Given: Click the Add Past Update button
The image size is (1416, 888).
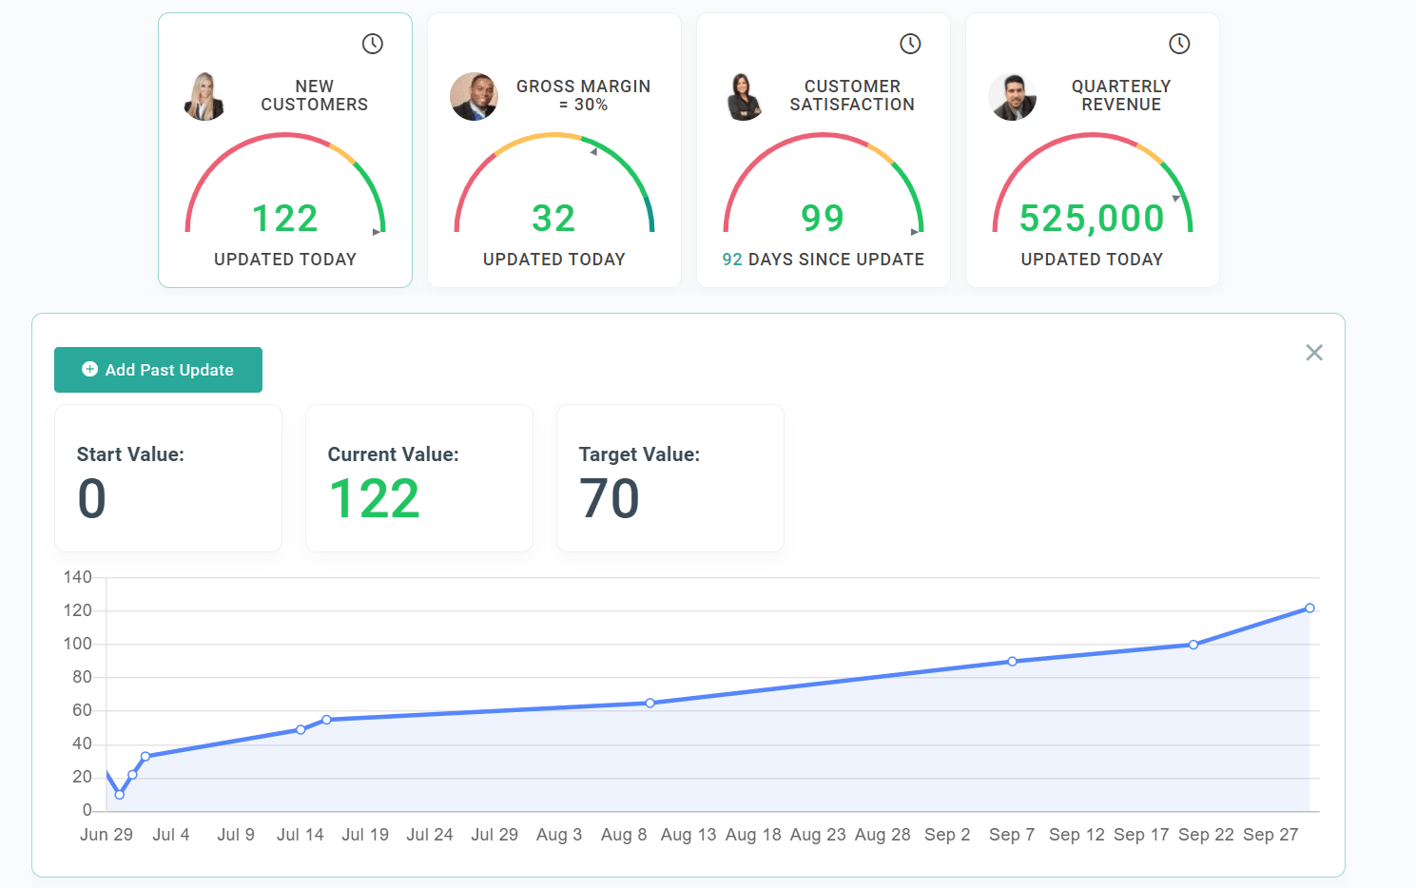Looking at the screenshot, I should pos(158,369).
